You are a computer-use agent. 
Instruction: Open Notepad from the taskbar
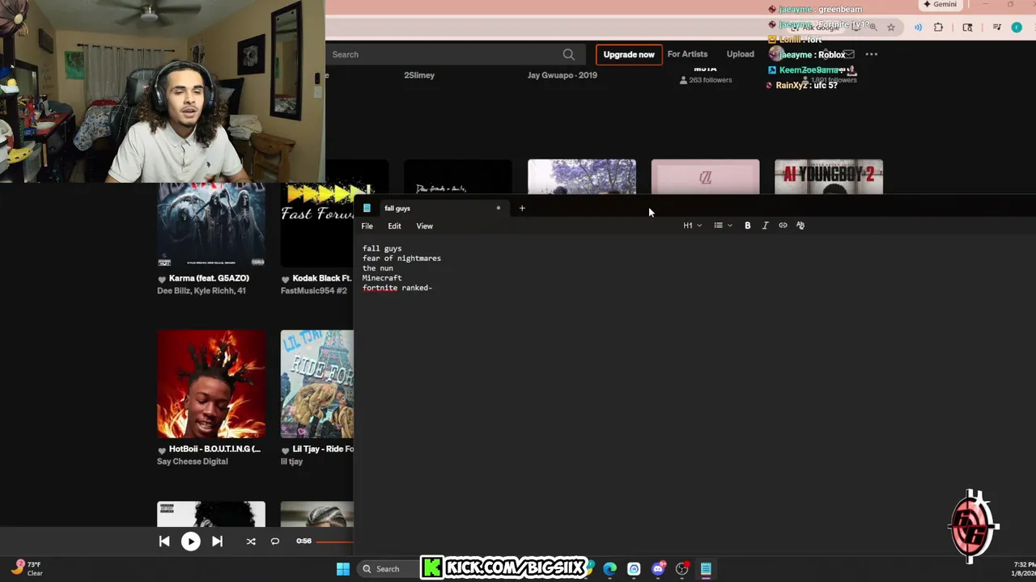706,569
